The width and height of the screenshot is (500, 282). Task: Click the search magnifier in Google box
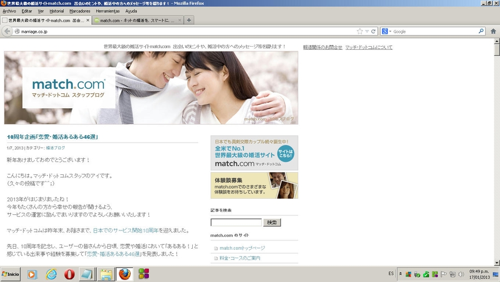pyautogui.click(x=482, y=32)
